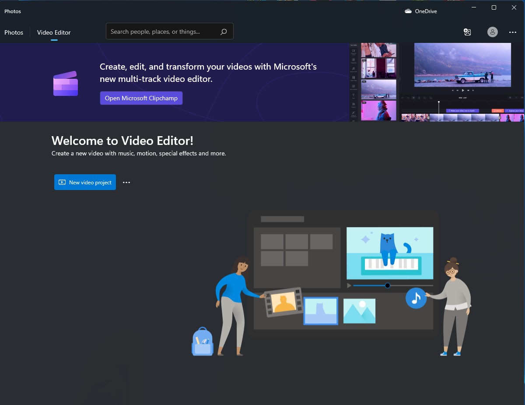Click the magnifier icon in the search bar
Viewport: 525px width, 405px height.
pyautogui.click(x=224, y=31)
